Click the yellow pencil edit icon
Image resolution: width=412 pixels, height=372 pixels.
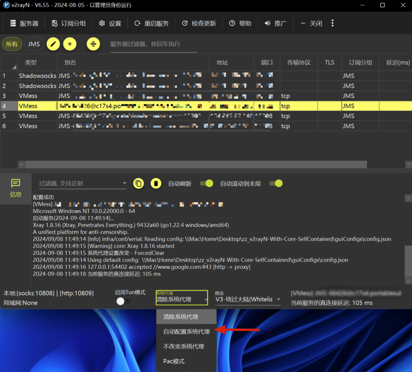[x=54, y=44]
